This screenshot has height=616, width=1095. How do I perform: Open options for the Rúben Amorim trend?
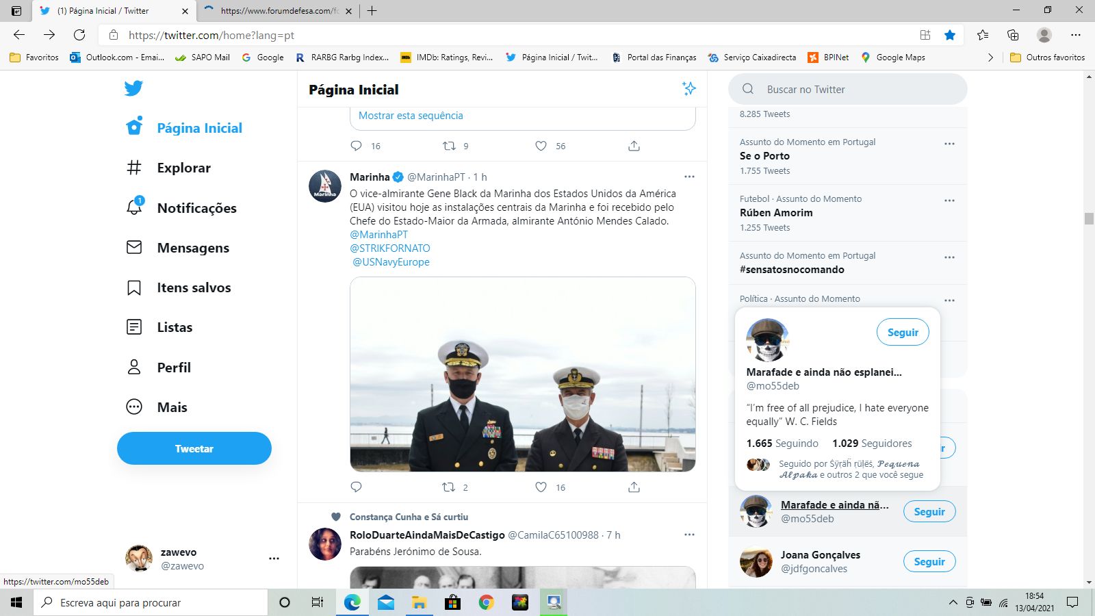pyautogui.click(x=949, y=201)
